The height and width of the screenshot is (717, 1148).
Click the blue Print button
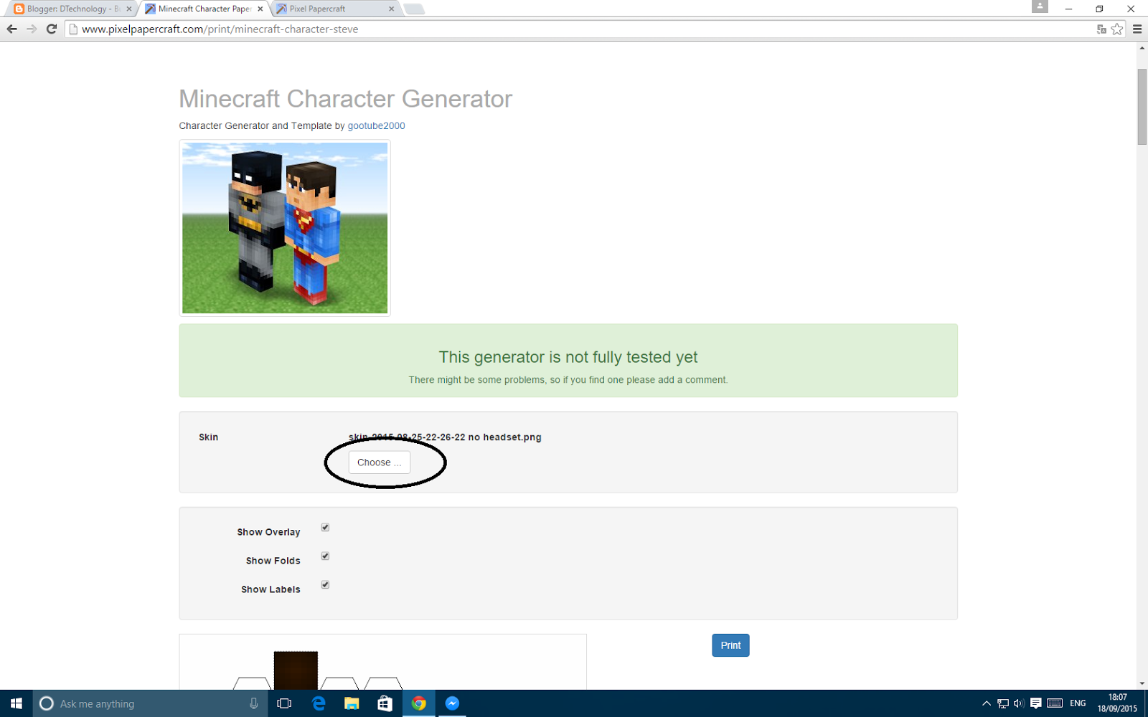[x=730, y=645]
